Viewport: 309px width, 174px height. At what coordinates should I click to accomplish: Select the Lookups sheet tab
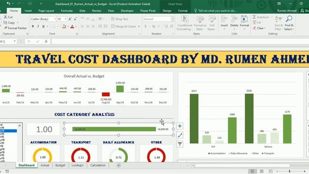tap(77, 165)
